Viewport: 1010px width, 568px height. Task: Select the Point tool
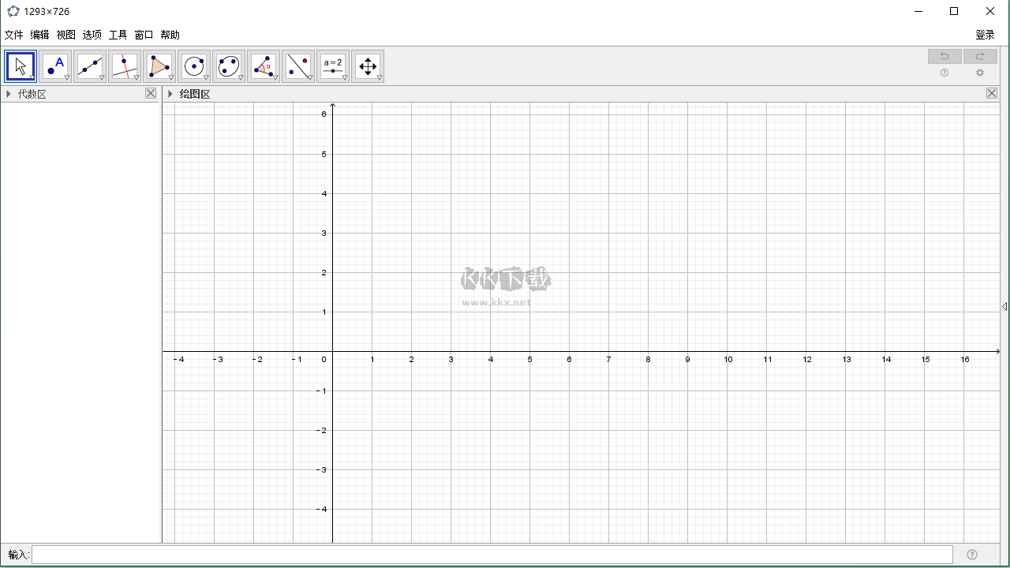tap(54, 65)
